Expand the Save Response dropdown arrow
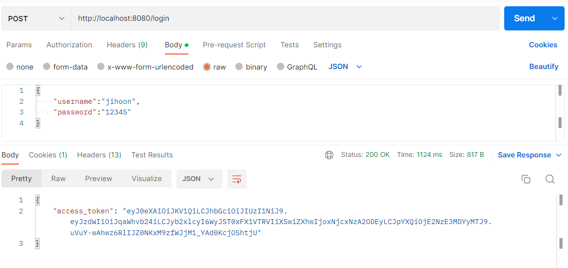 click(x=559, y=155)
